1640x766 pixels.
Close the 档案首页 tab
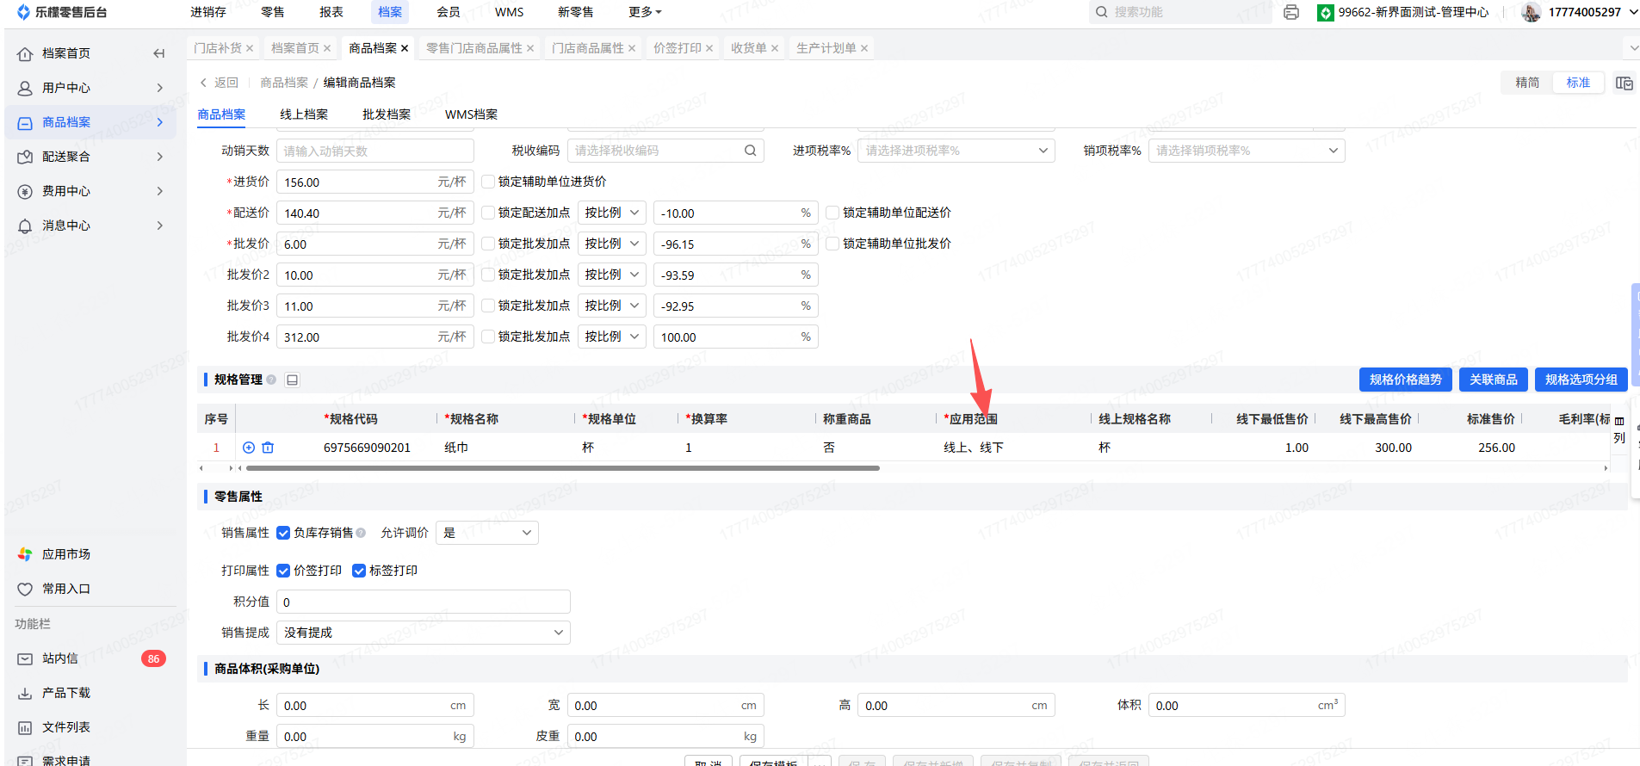coord(327,48)
